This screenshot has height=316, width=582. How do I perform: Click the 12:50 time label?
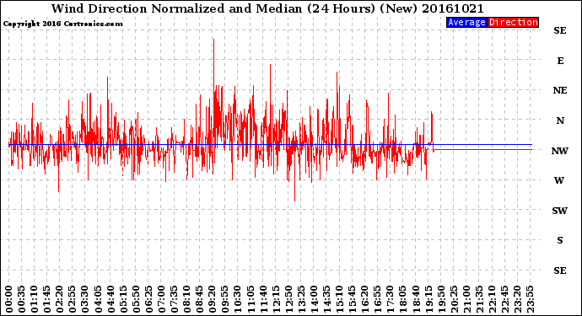pos(288,299)
